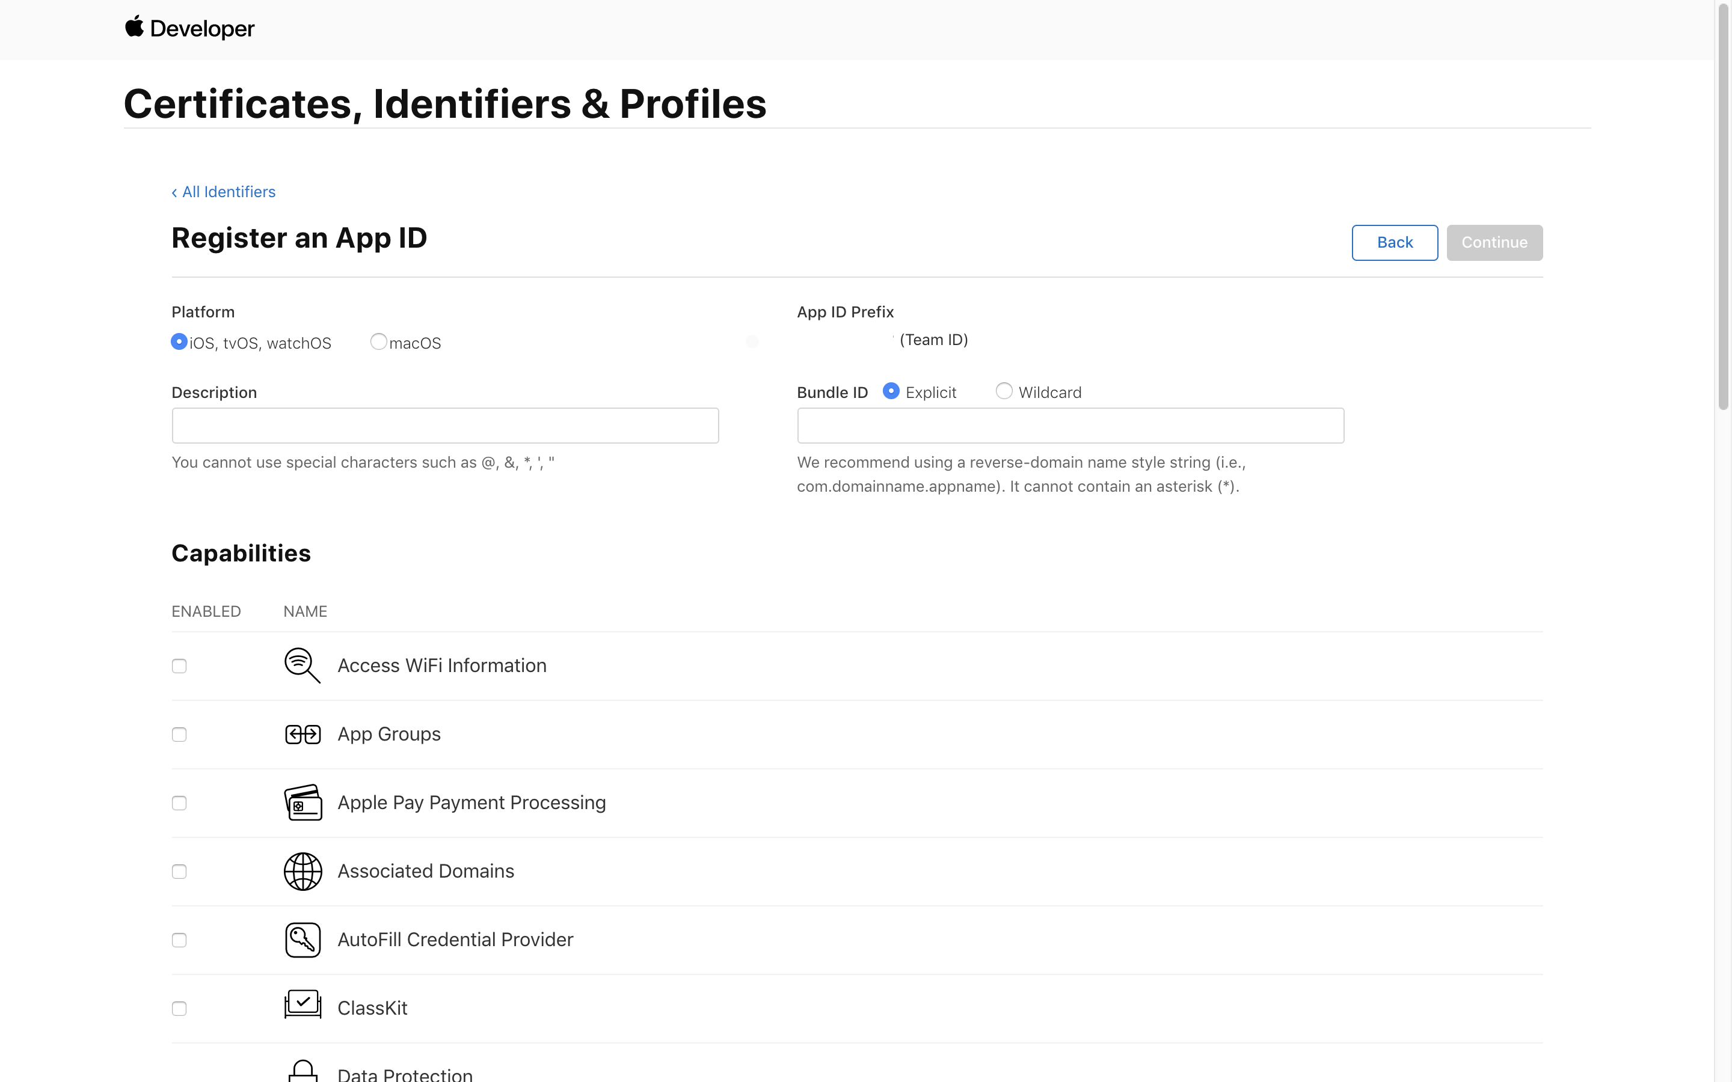This screenshot has width=1732, height=1082.
Task: Click the 'Register an App ID' heading
Action: click(x=299, y=238)
